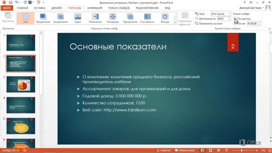Click the red slide number 2 box

click(233, 42)
